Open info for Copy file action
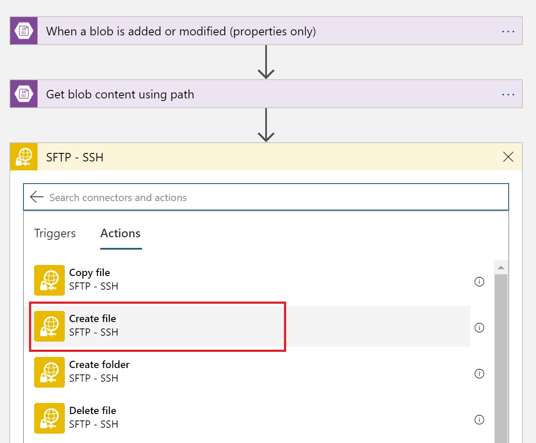Image resolution: width=536 pixels, height=443 pixels. pyautogui.click(x=479, y=282)
